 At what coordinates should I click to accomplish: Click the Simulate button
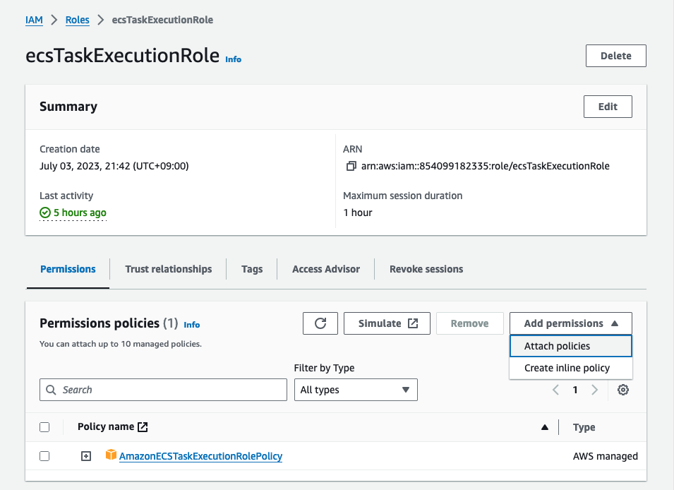387,323
